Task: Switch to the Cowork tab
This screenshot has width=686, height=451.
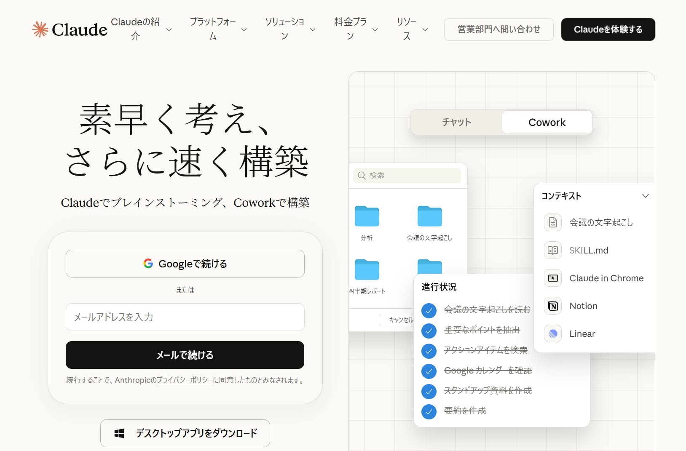Action: pos(547,123)
